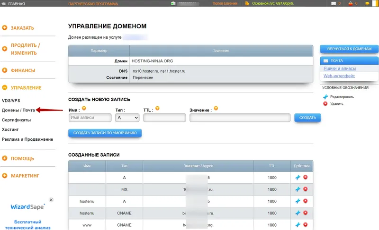Click the Основной л/с balance text
379x230 pixels.
tap(273, 3)
